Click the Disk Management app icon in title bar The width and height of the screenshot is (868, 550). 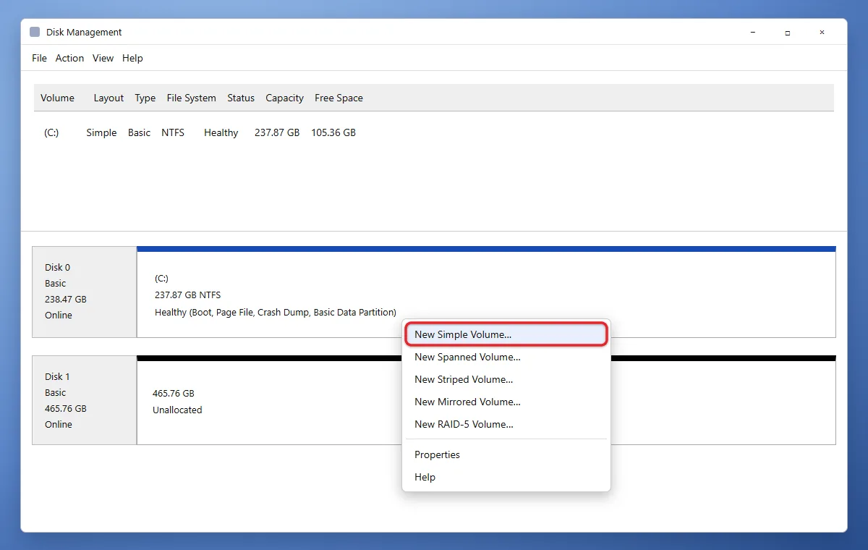click(35, 33)
